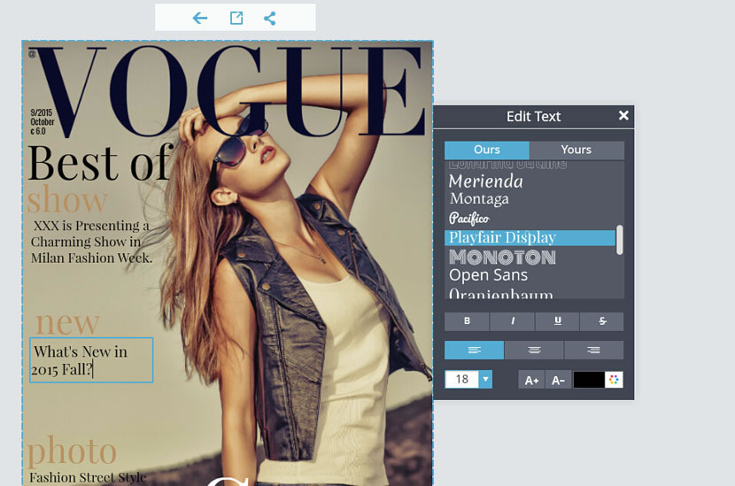735x486 pixels.
Task: Select the 'Best of' headline text
Action: [100, 163]
